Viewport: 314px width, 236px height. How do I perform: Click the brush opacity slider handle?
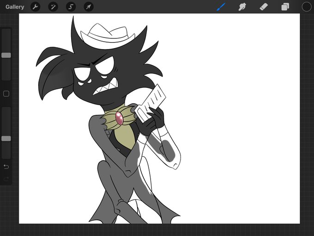[6, 138]
